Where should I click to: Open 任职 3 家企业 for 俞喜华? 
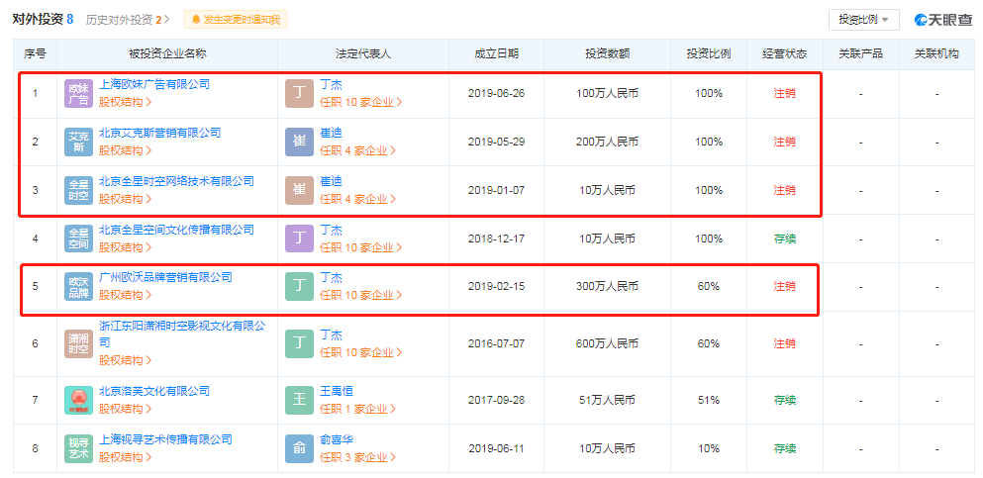[358, 457]
